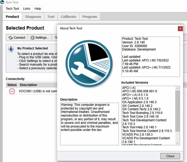Click the red VOCOM status icon
Viewport: 187px width, 162px height.
click(12, 91)
